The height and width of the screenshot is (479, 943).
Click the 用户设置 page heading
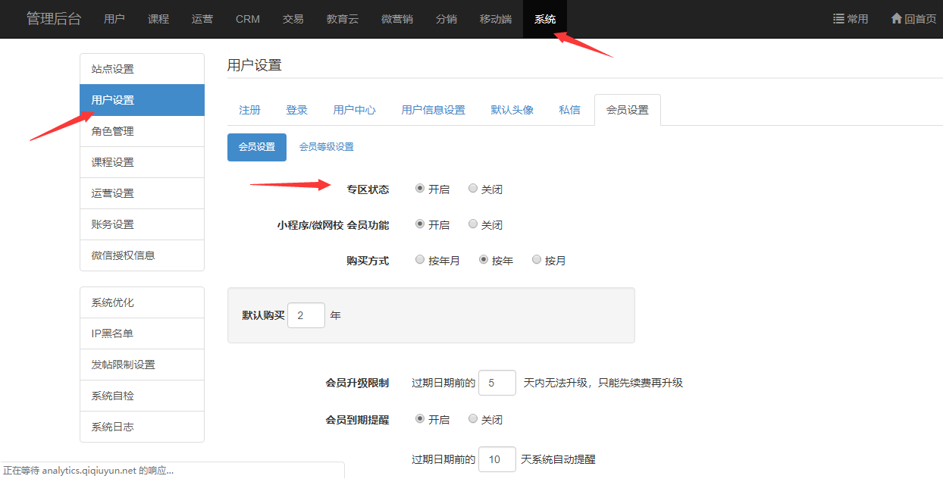point(255,65)
